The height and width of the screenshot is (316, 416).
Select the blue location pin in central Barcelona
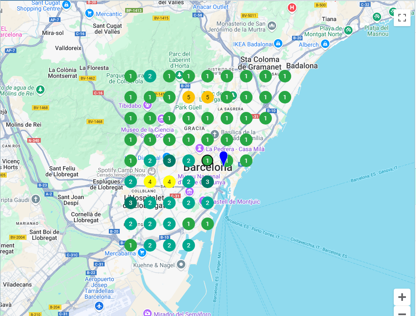[x=223, y=159]
